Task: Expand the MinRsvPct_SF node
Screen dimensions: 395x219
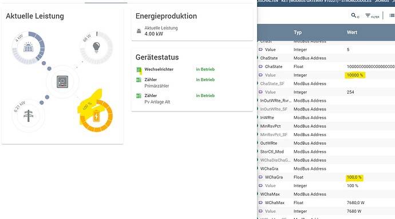Action: coord(258,134)
